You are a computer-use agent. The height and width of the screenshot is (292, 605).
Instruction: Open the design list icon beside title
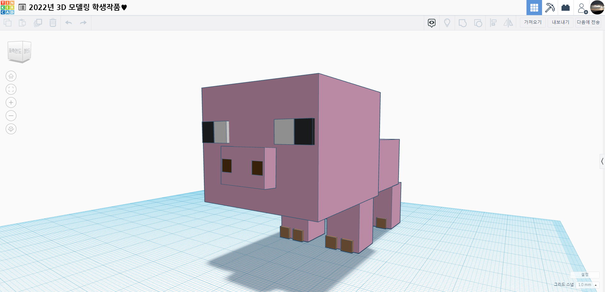click(22, 7)
